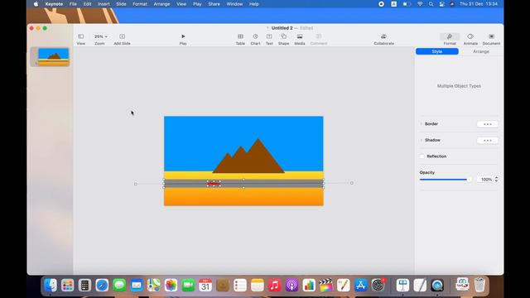The image size is (530, 298).
Task: Open Notes from the Dock
Action: [258, 285]
